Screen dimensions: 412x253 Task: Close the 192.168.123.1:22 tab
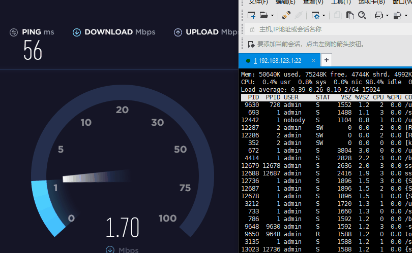313,61
